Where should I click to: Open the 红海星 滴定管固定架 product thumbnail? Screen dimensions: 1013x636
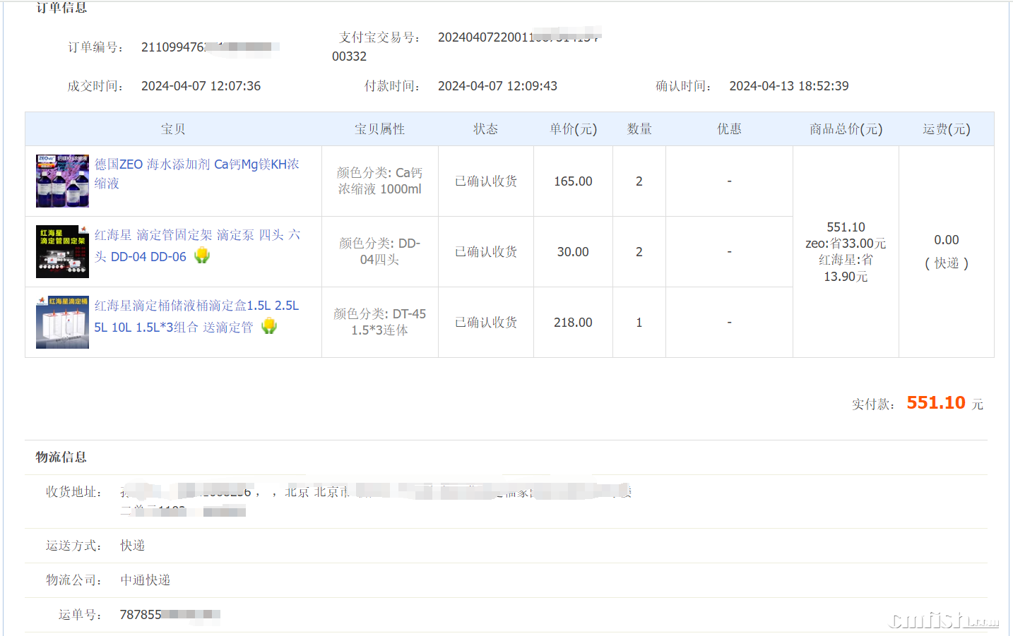pyautogui.click(x=62, y=251)
